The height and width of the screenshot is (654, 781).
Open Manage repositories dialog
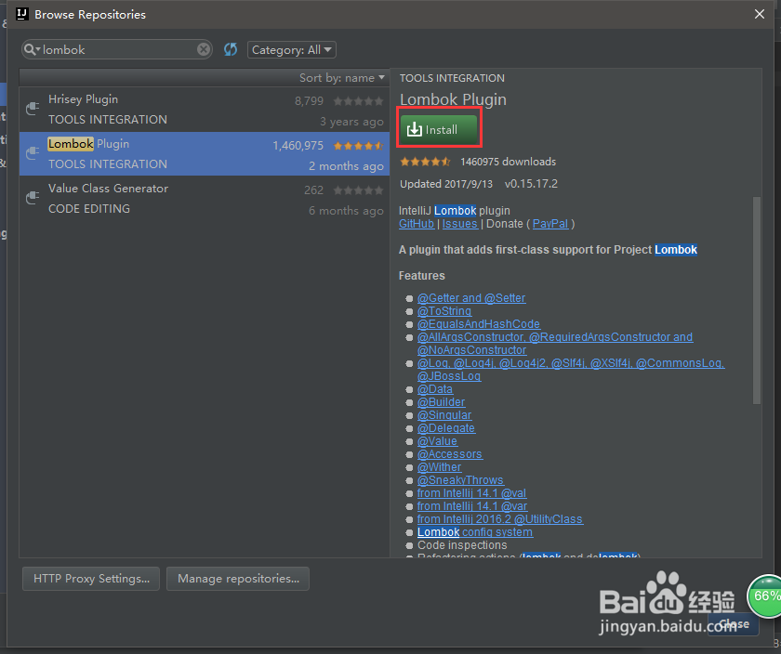click(x=238, y=579)
